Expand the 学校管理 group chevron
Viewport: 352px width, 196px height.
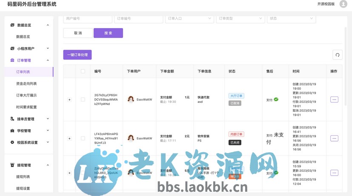point(48,131)
